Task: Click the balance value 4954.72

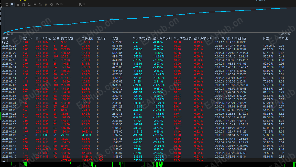Action: (x=117, y=56)
